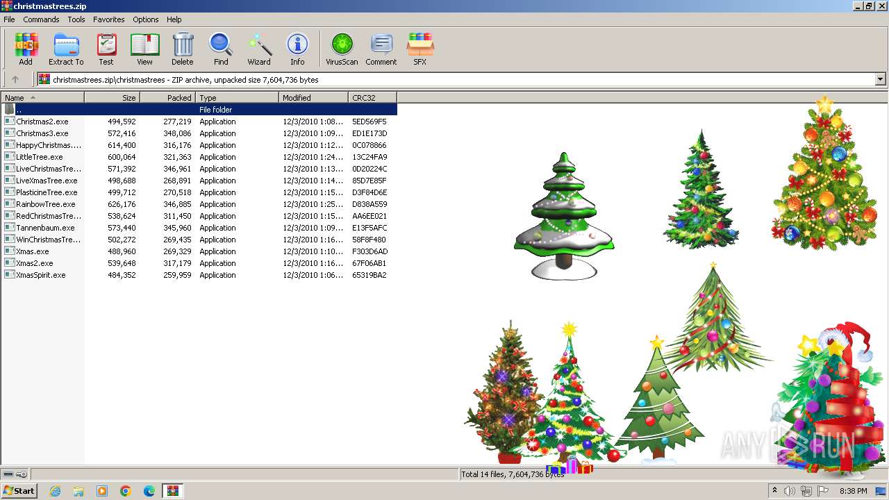Launch the Wizard wand tool
This screenshot has width=889, height=500.
click(x=259, y=49)
